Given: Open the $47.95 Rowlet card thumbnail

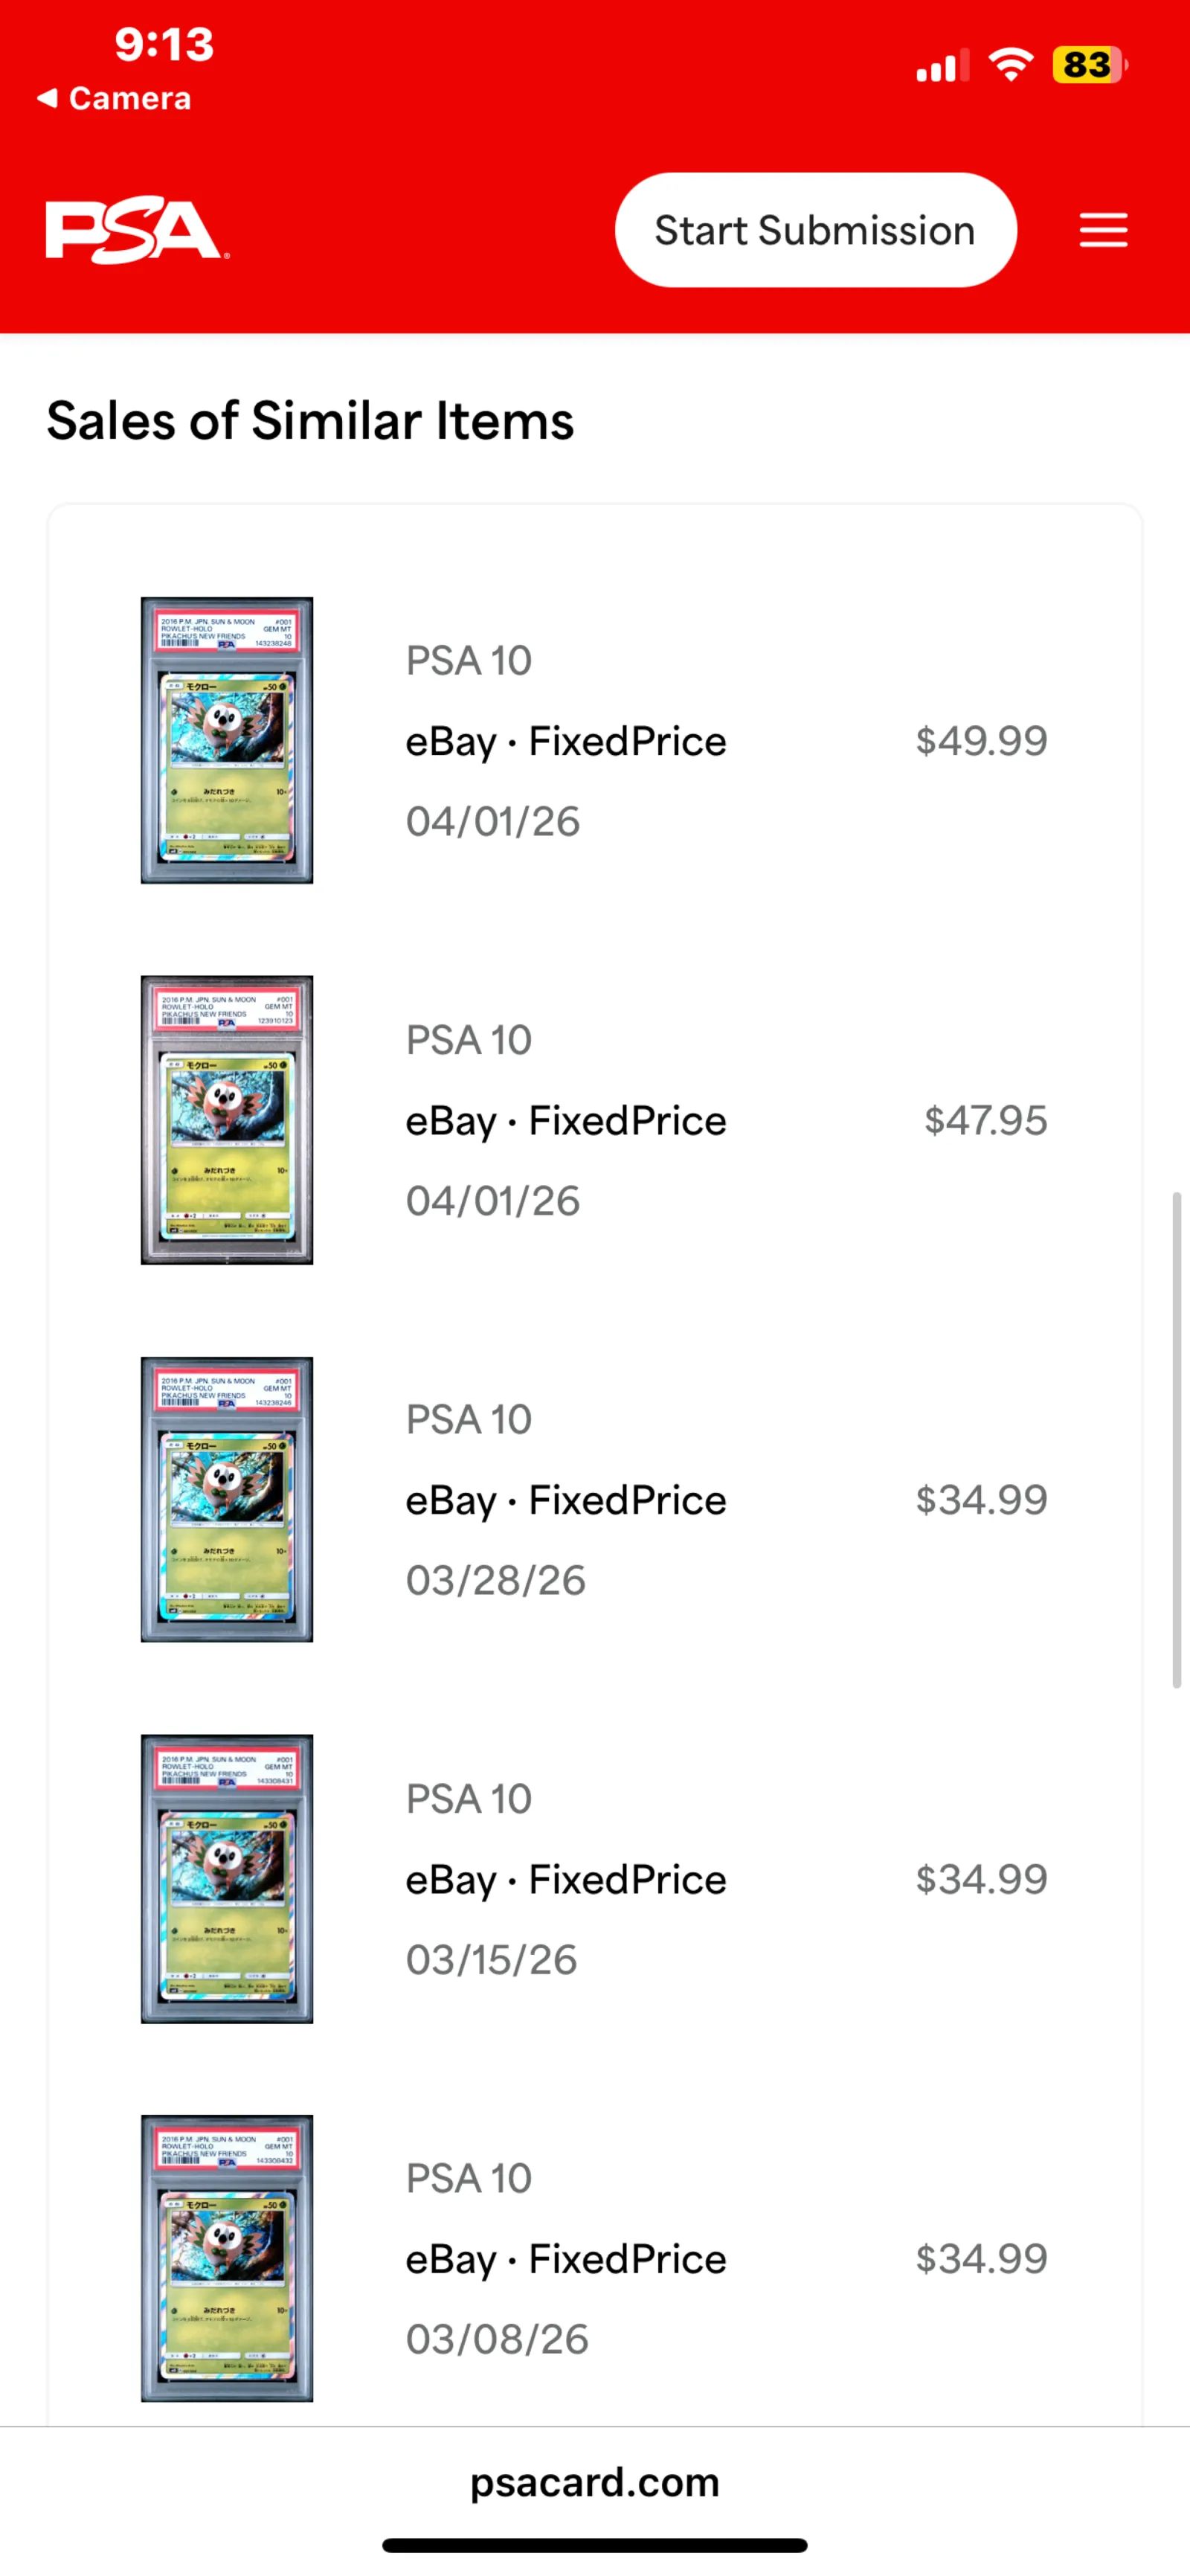Looking at the screenshot, I should pyautogui.click(x=227, y=1120).
